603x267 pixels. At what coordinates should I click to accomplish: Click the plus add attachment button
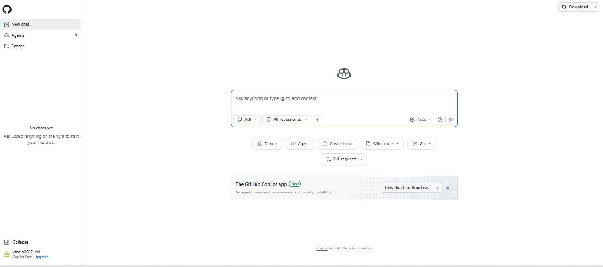[x=317, y=120]
